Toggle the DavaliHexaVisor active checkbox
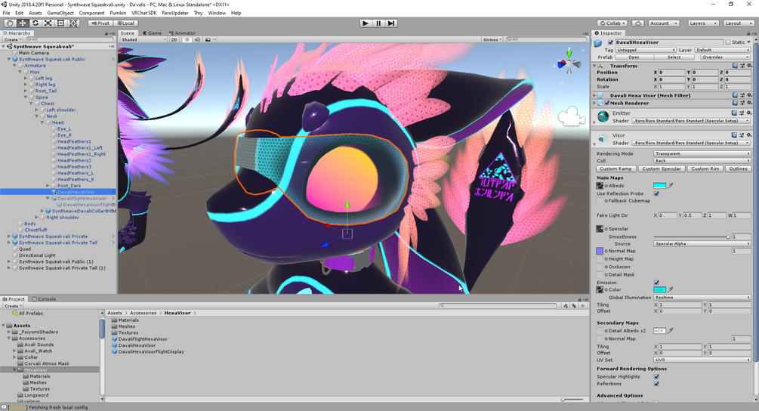This screenshot has height=411, width=759. (x=610, y=42)
